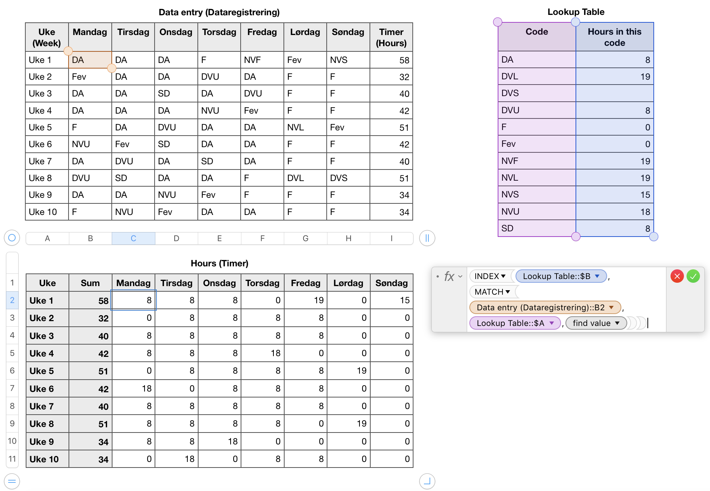Viewport: 710px width, 491px height.
Task: Click the Data entry table title
Action: (219, 12)
